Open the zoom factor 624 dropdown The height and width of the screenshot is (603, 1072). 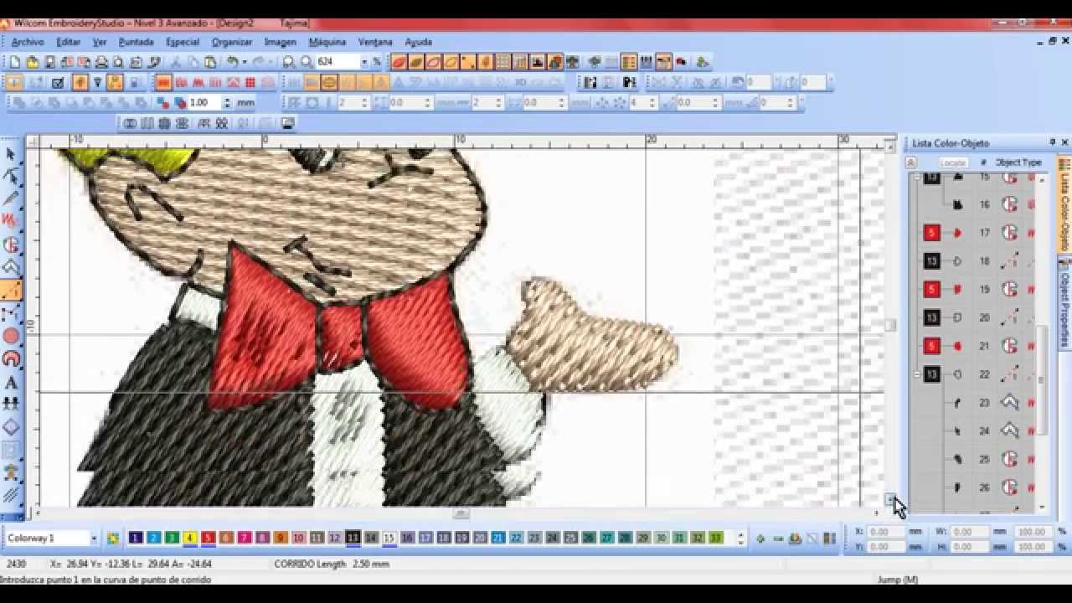coord(364,62)
